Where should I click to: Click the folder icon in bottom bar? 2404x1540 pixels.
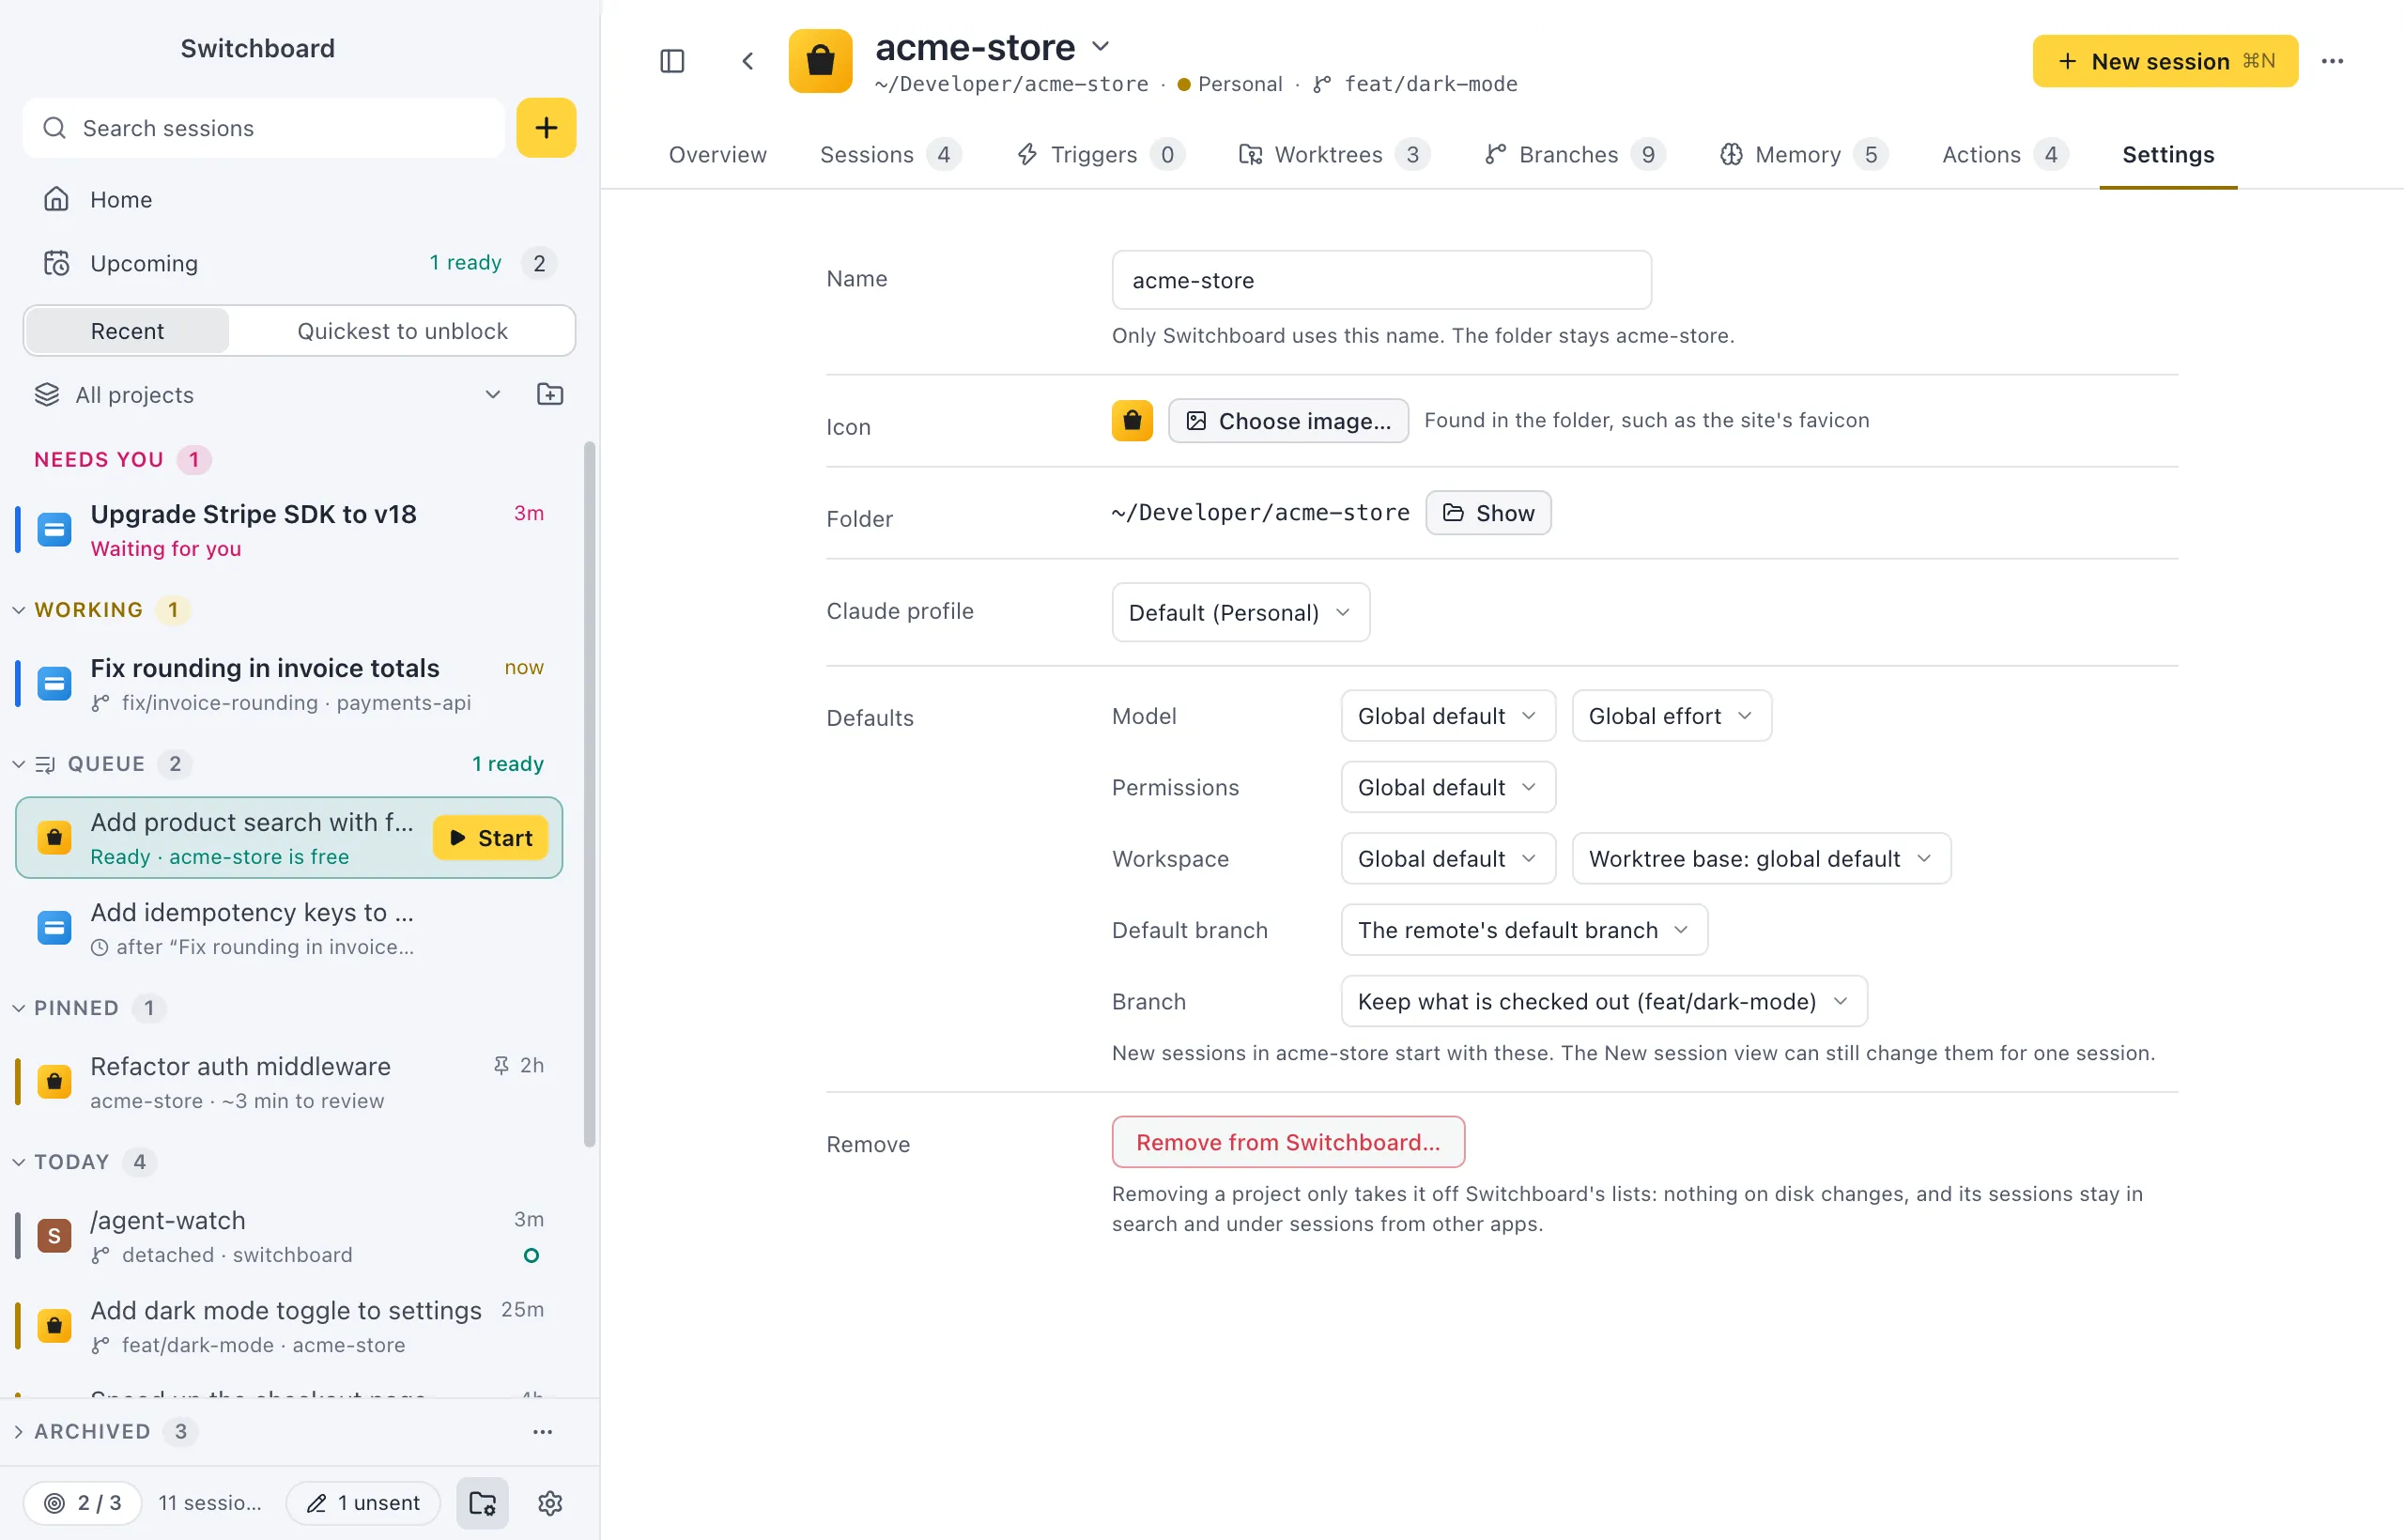(483, 1502)
